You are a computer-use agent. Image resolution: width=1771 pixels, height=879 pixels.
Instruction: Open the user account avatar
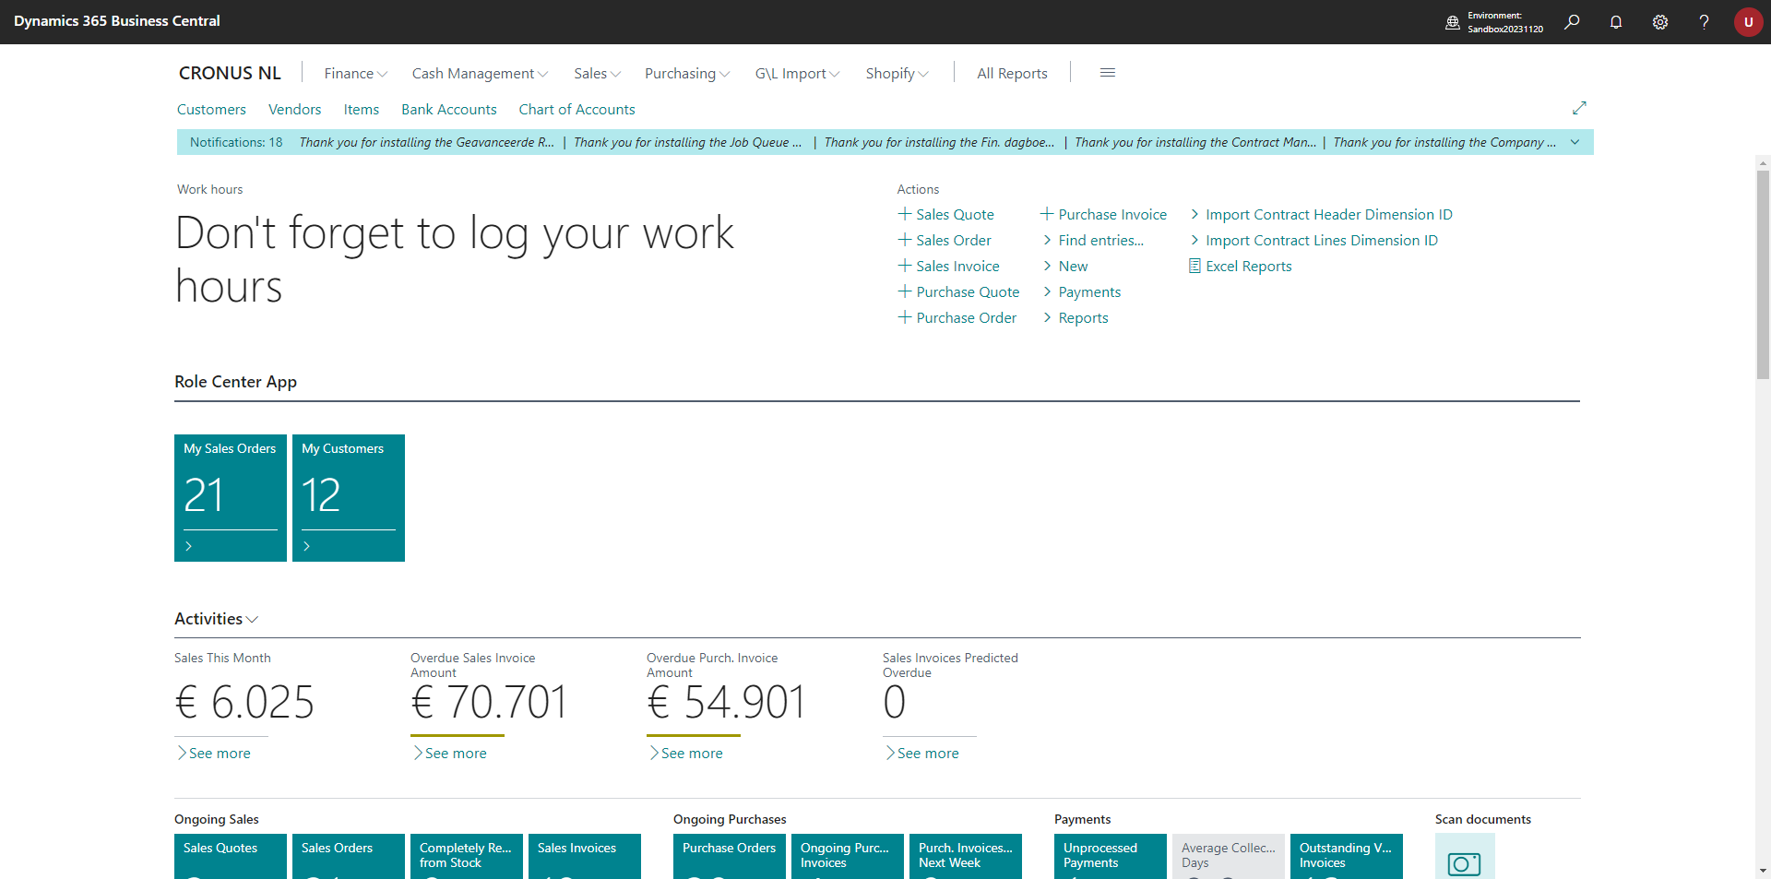pos(1748,22)
